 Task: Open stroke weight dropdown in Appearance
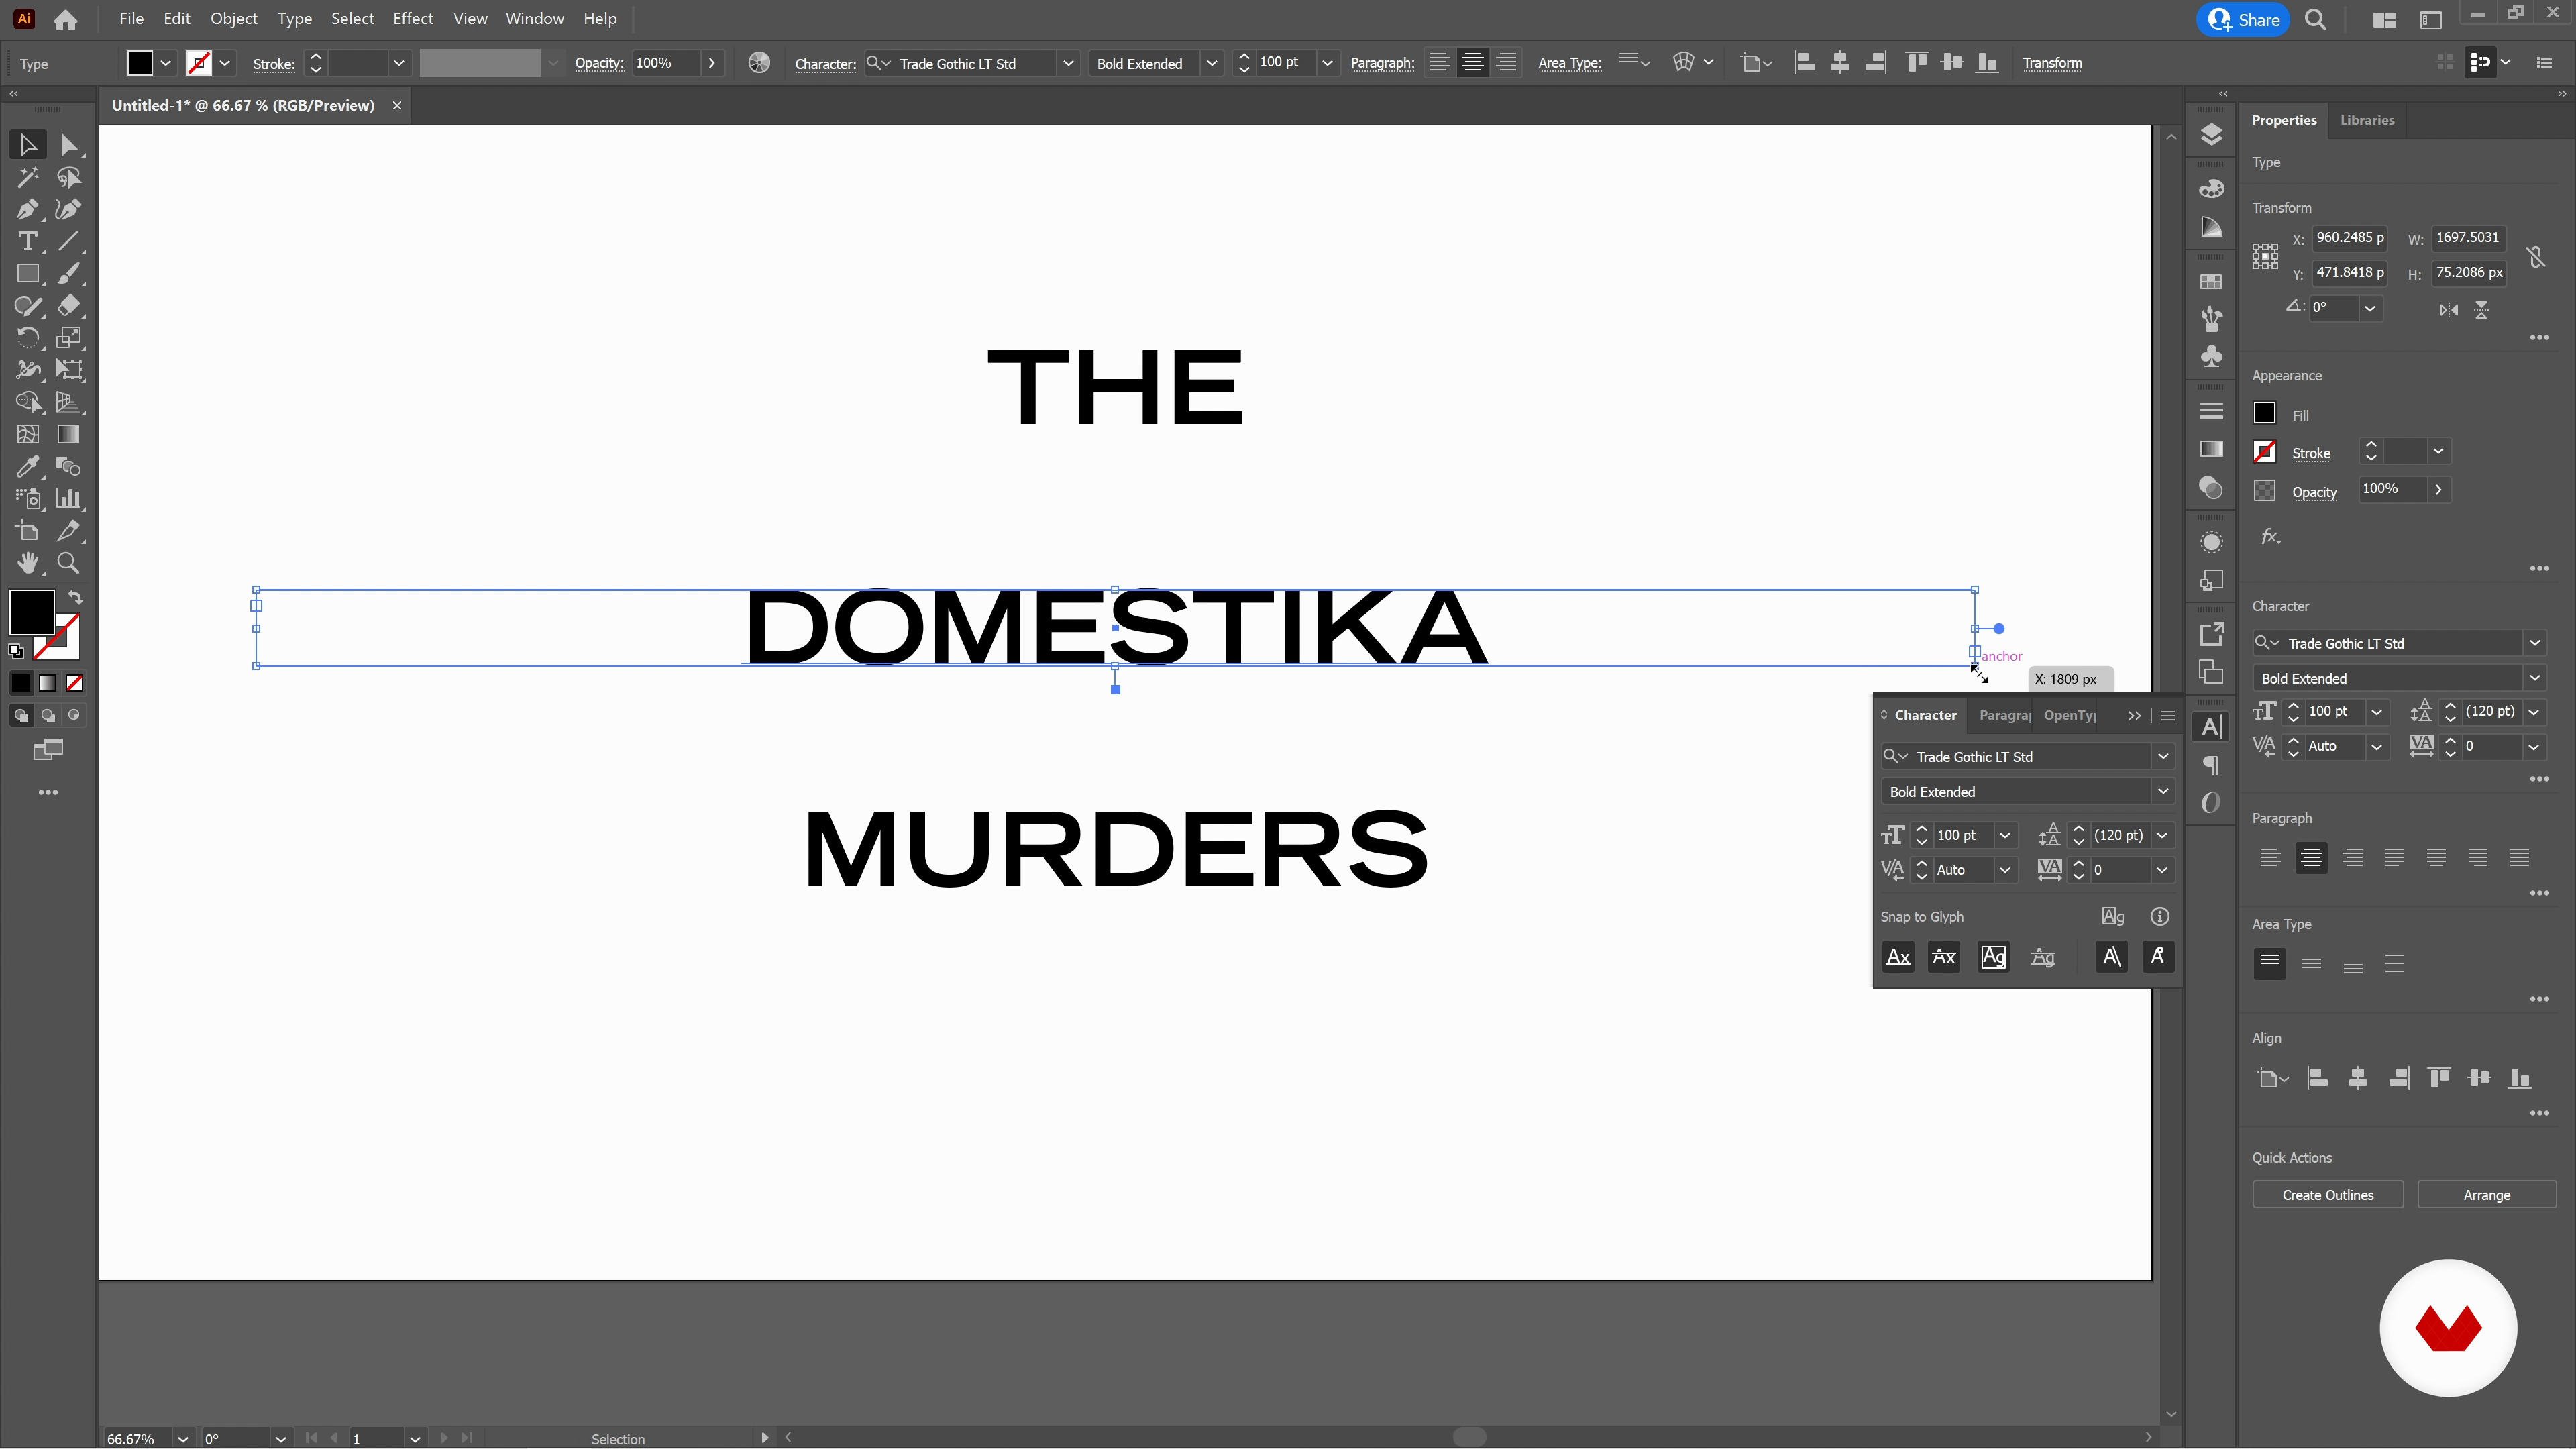[2438, 452]
